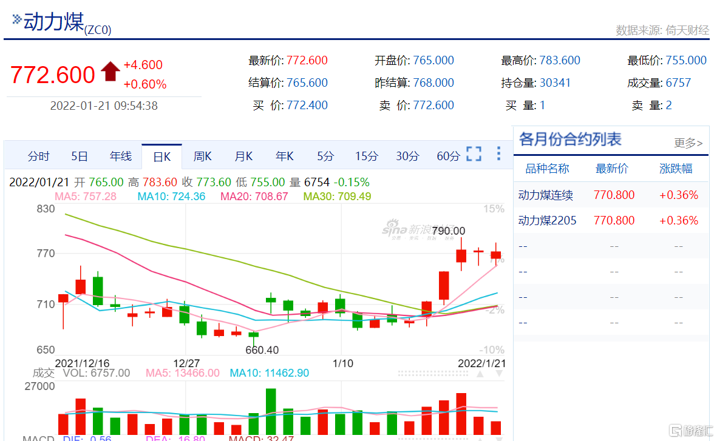Viewport: 717px width, 441px height.
Task: Click the tallest green volume bar
Action: point(271,411)
